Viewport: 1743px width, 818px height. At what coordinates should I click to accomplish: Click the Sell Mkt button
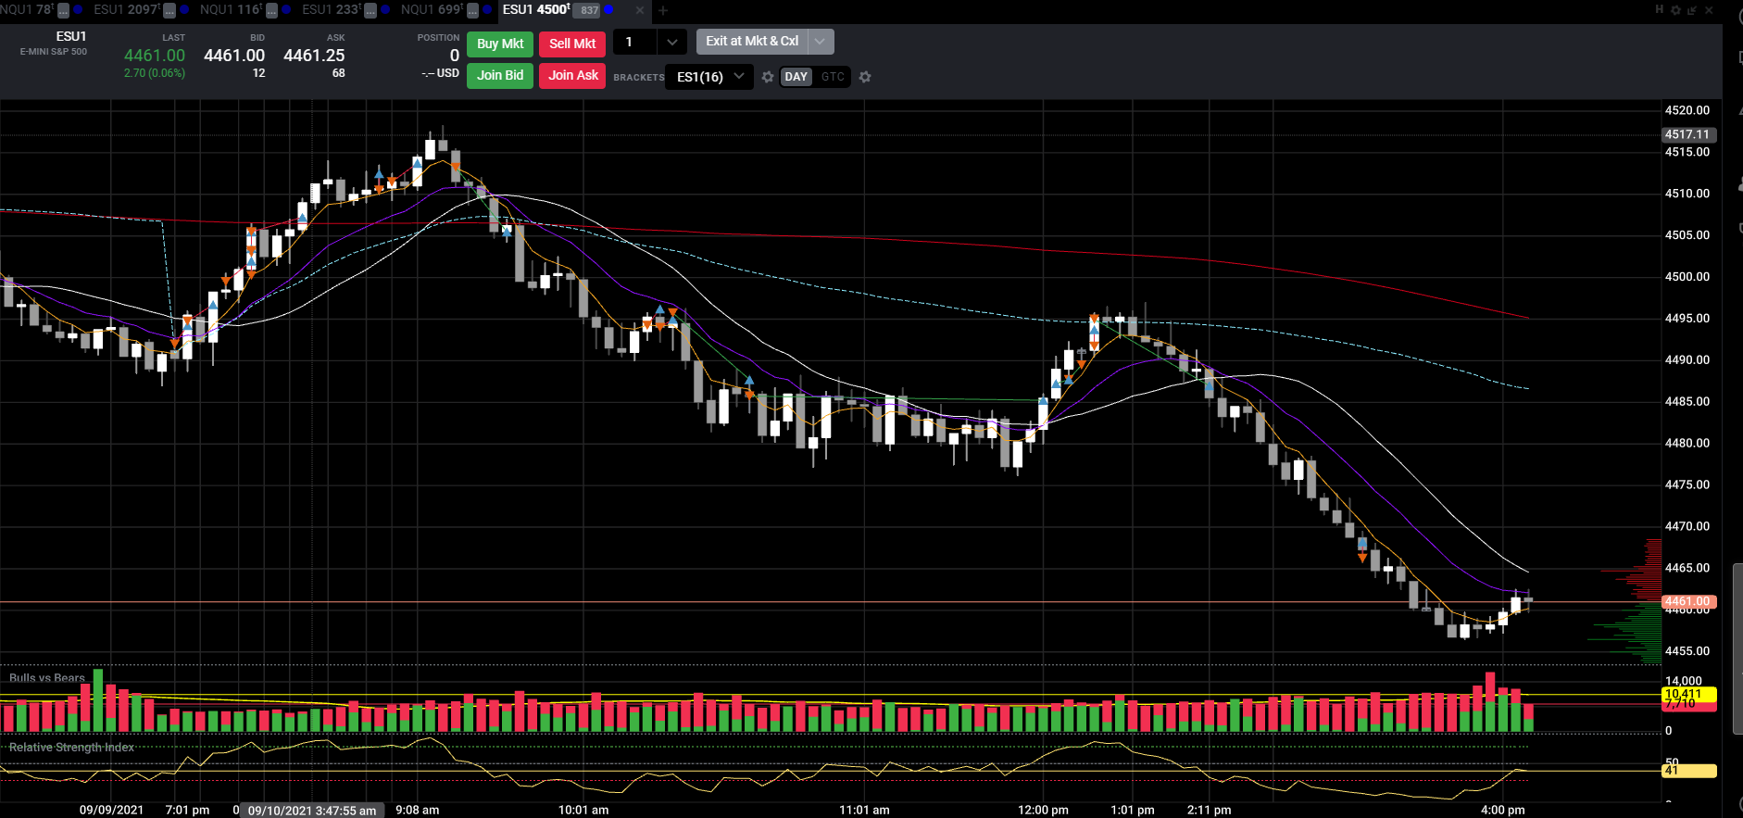click(572, 44)
